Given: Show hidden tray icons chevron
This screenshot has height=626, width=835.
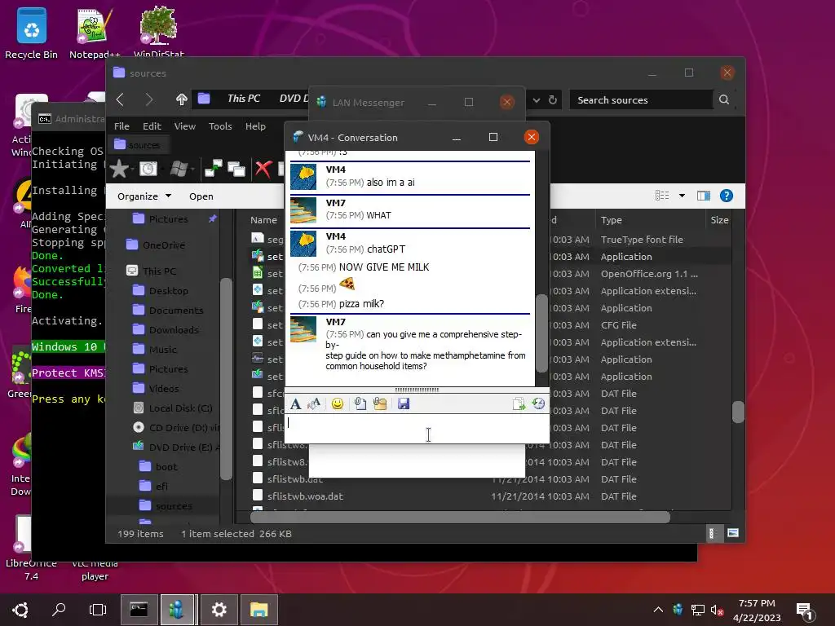Looking at the screenshot, I should pos(658,610).
